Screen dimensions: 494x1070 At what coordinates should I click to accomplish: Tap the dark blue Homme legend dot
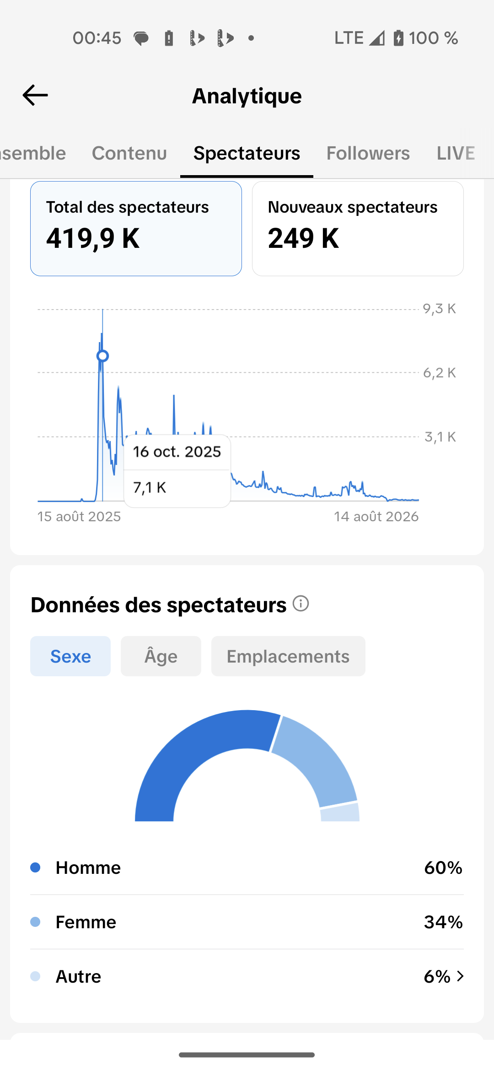pyautogui.click(x=35, y=867)
